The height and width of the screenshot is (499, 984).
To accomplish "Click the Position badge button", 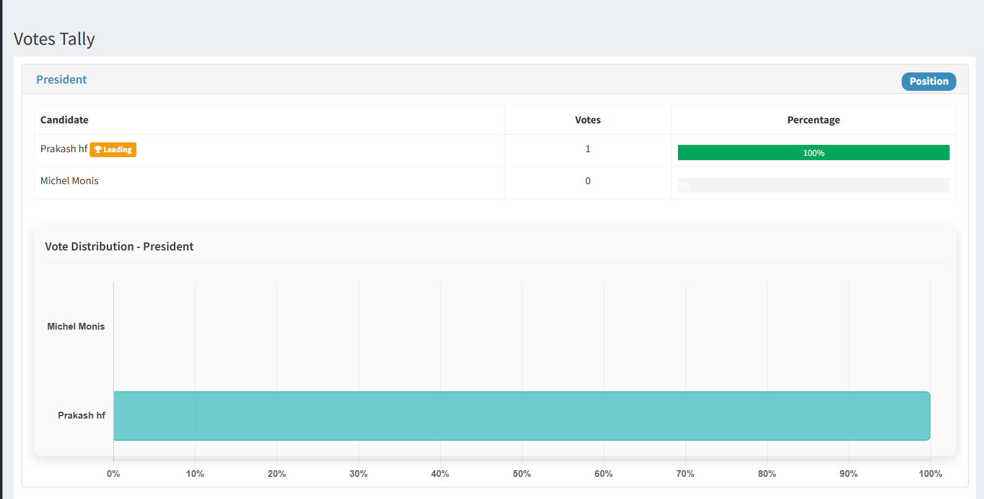I will [928, 82].
